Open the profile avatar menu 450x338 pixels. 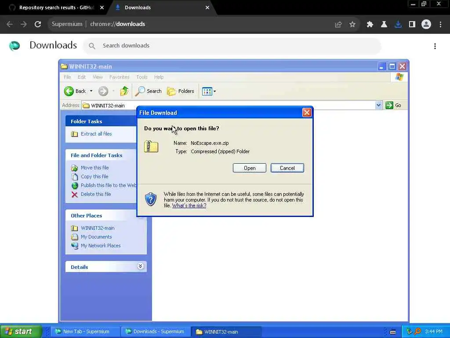tap(426, 25)
